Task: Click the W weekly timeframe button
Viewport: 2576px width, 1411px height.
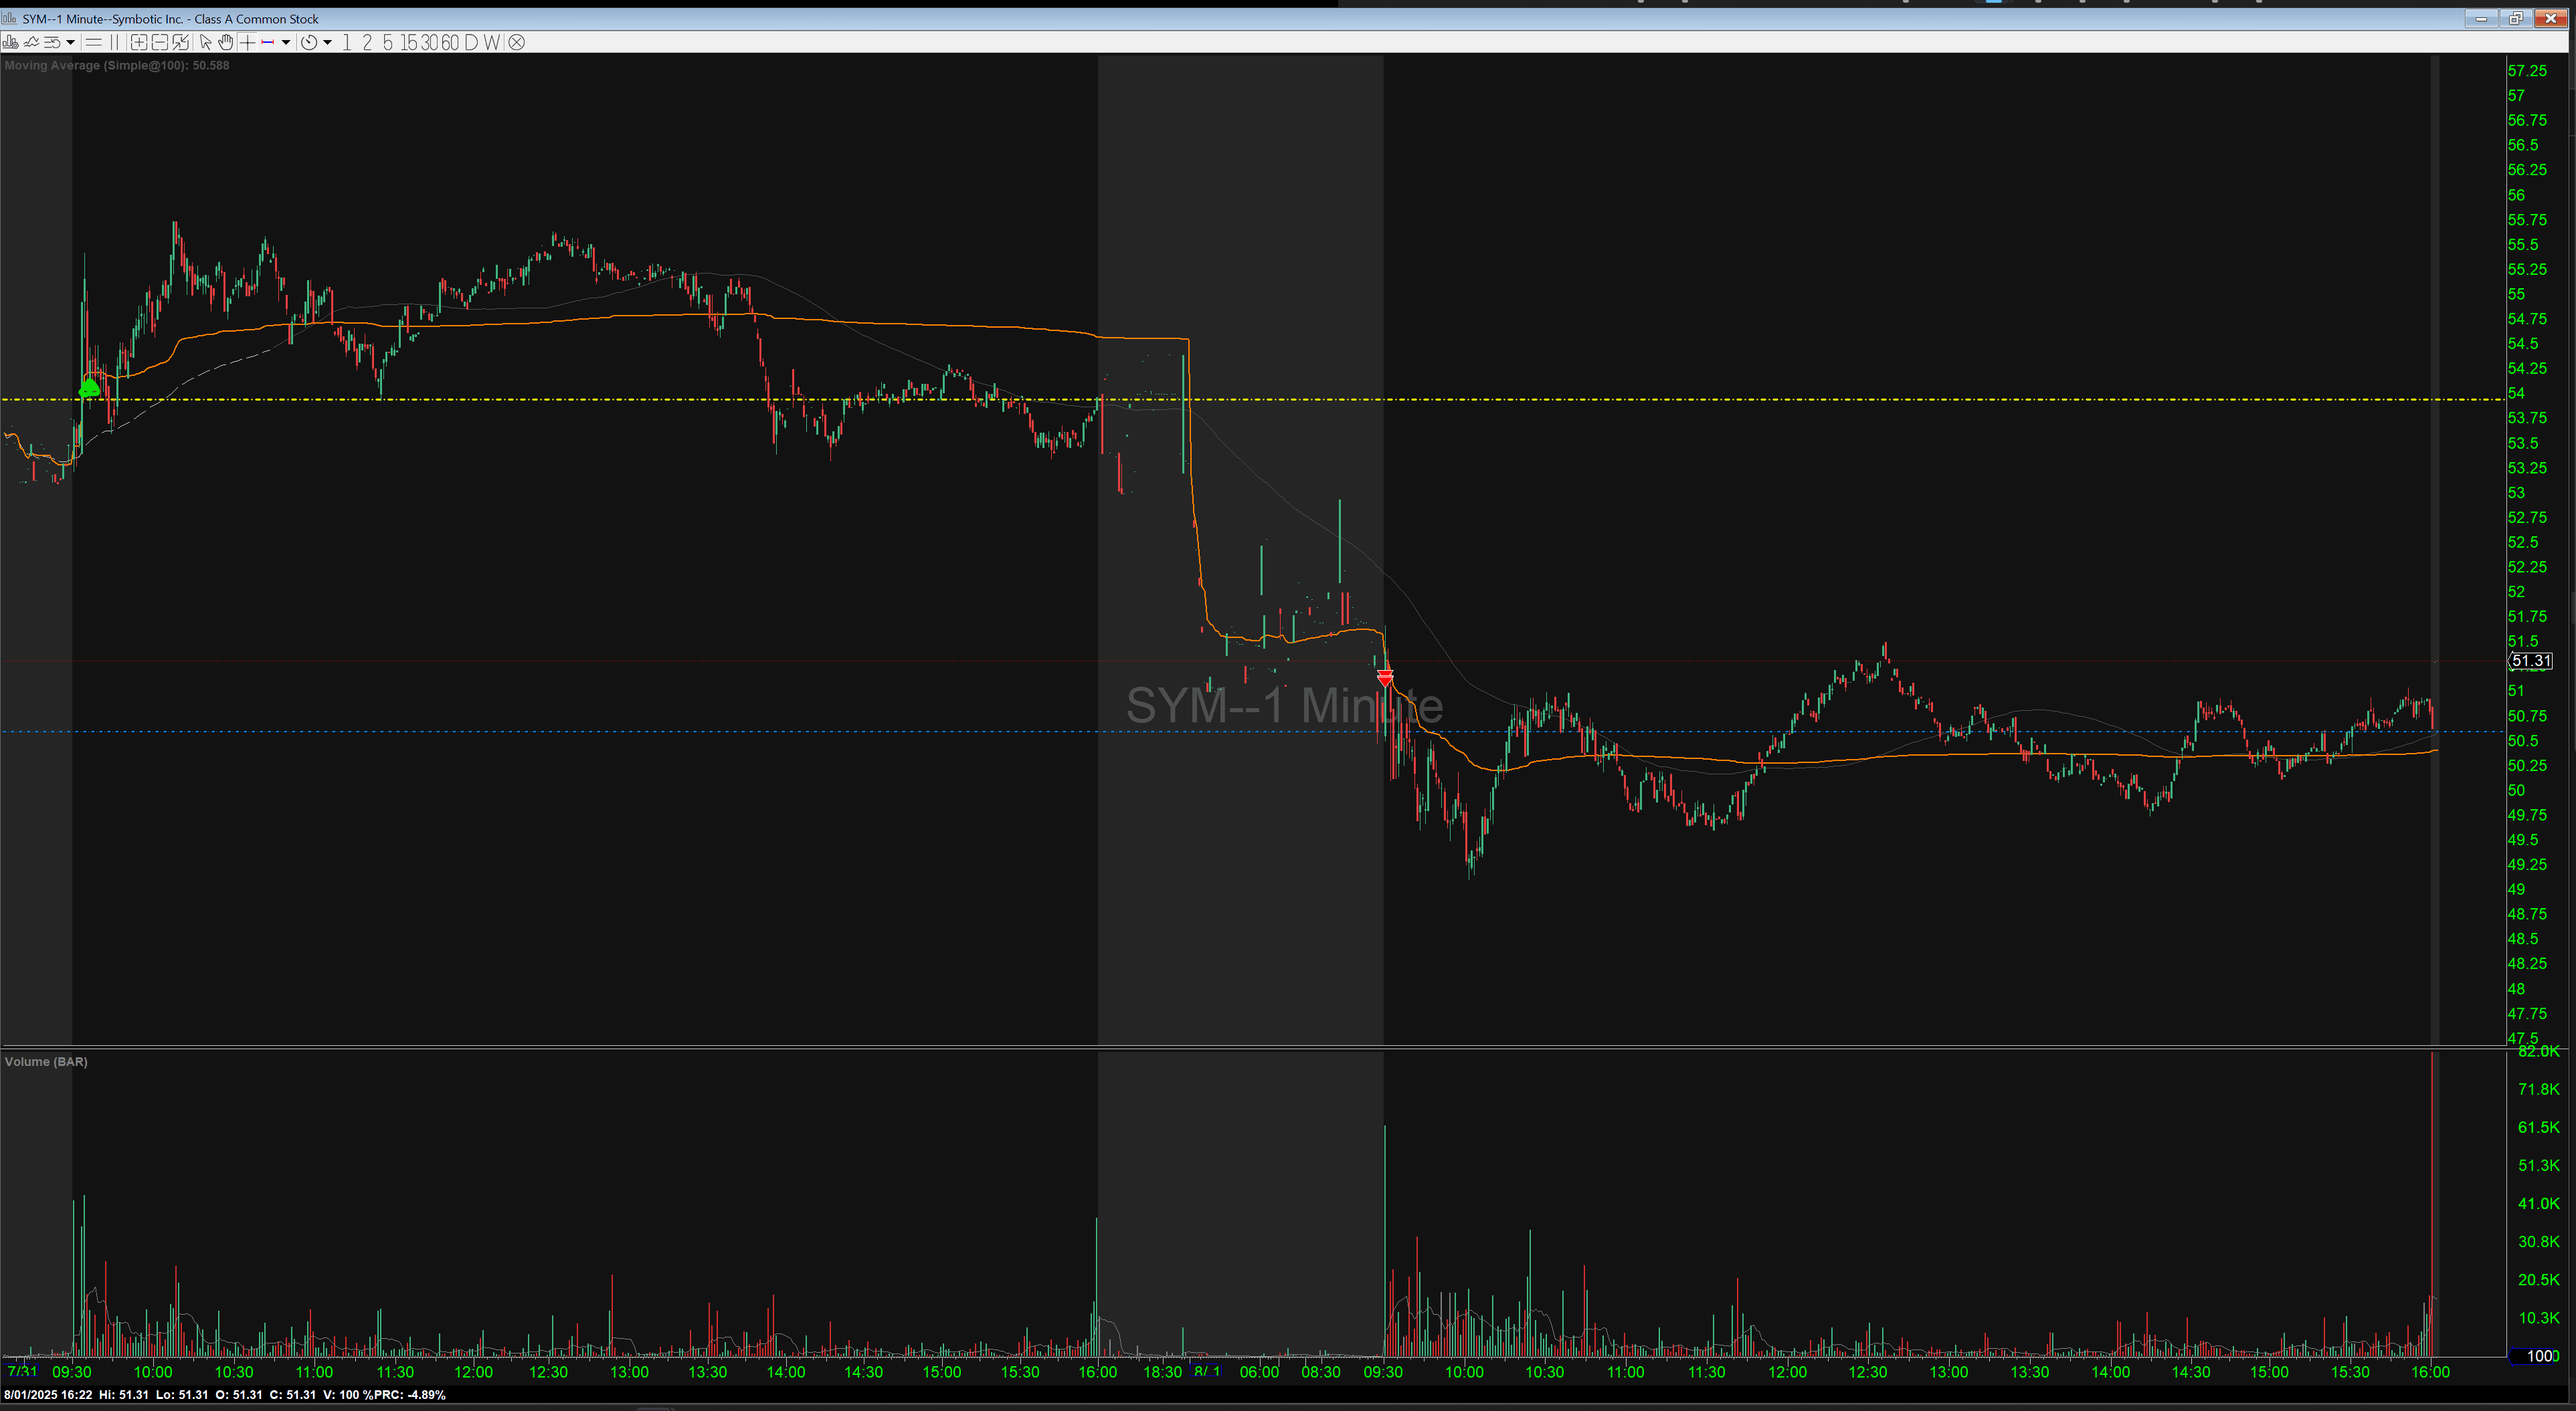Action: (491, 42)
